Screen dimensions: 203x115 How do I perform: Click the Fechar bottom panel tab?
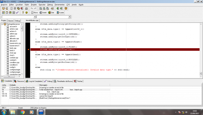pyautogui.click(x=78, y=81)
